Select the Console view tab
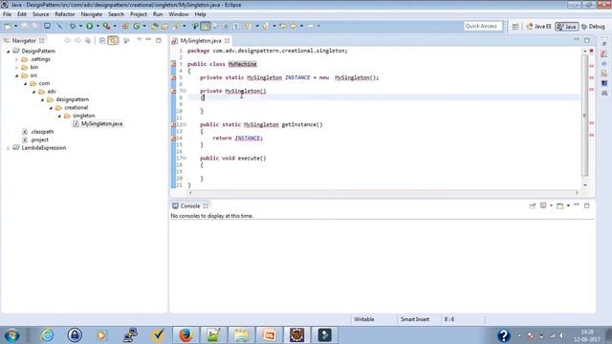612x344 pixels. coord(190,206)
